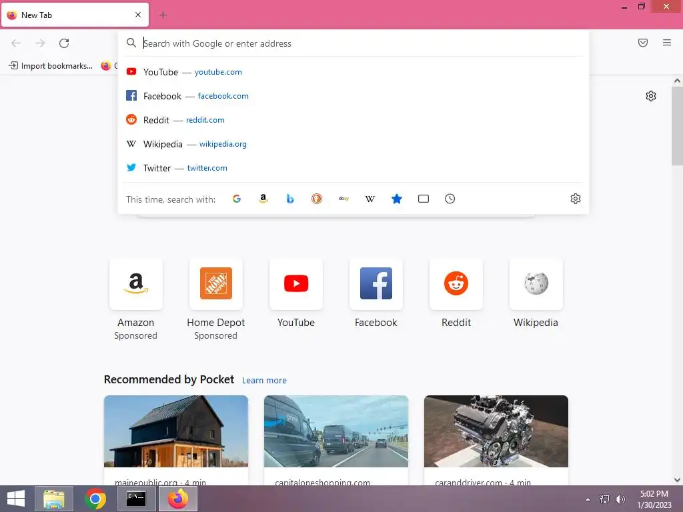Viewport: 683px width, 512px height.
Task: Show hidden system tray icons
Action: 588,499
